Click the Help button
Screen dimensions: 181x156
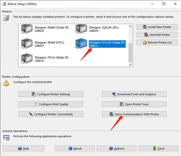click(x=23, y=149)
